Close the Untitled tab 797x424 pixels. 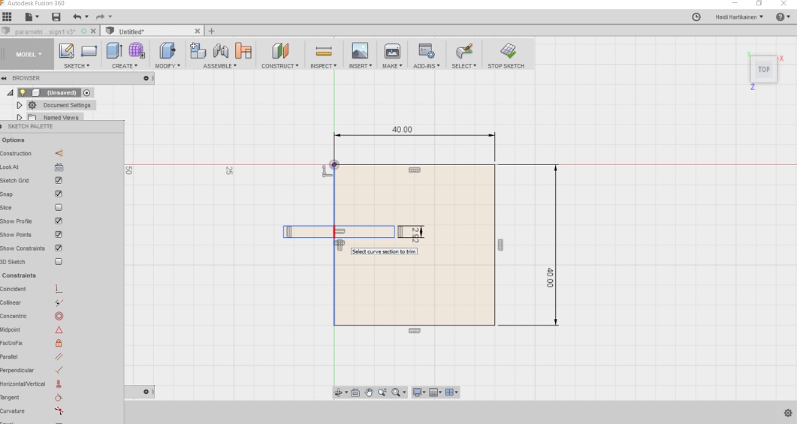tap(198, 32)
